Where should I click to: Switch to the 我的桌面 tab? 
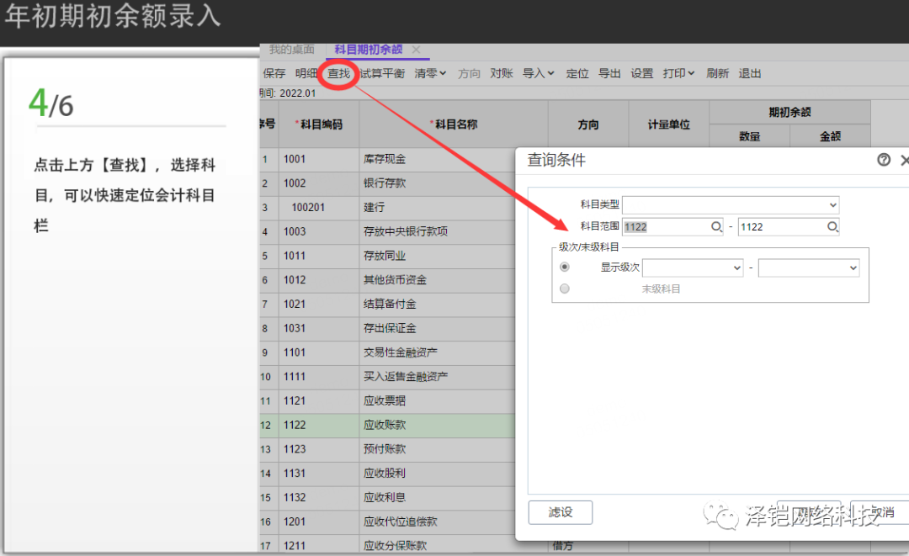pos(291,50)
